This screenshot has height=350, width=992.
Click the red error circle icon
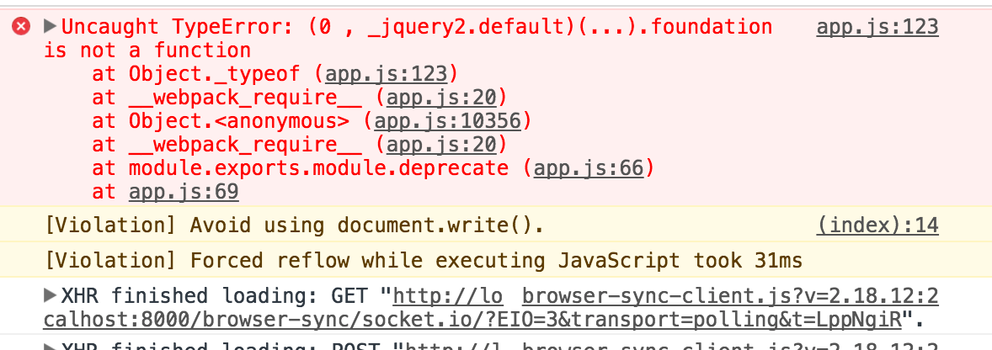[x=21, y=27]
